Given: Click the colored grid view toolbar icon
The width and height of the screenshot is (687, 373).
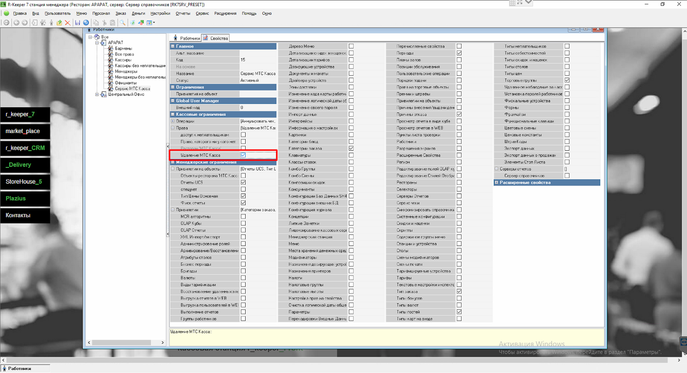Looking at the screenshot, I should (x=149, y=23).
